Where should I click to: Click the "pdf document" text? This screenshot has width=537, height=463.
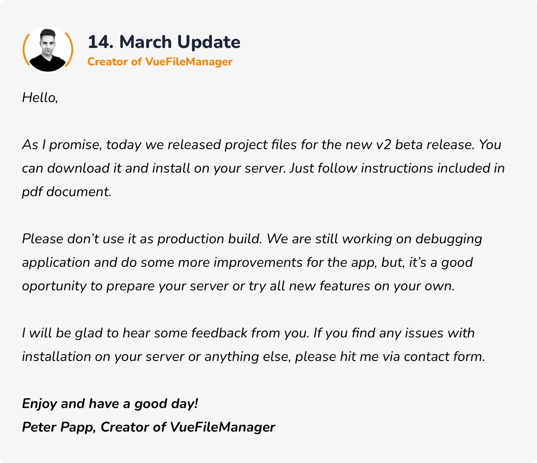[66, 192]
